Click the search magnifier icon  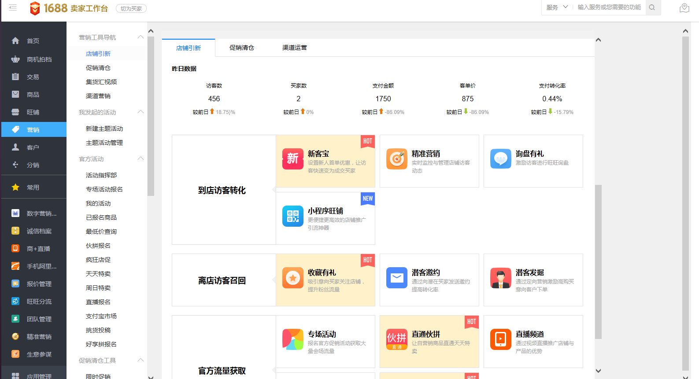(652, 7)
